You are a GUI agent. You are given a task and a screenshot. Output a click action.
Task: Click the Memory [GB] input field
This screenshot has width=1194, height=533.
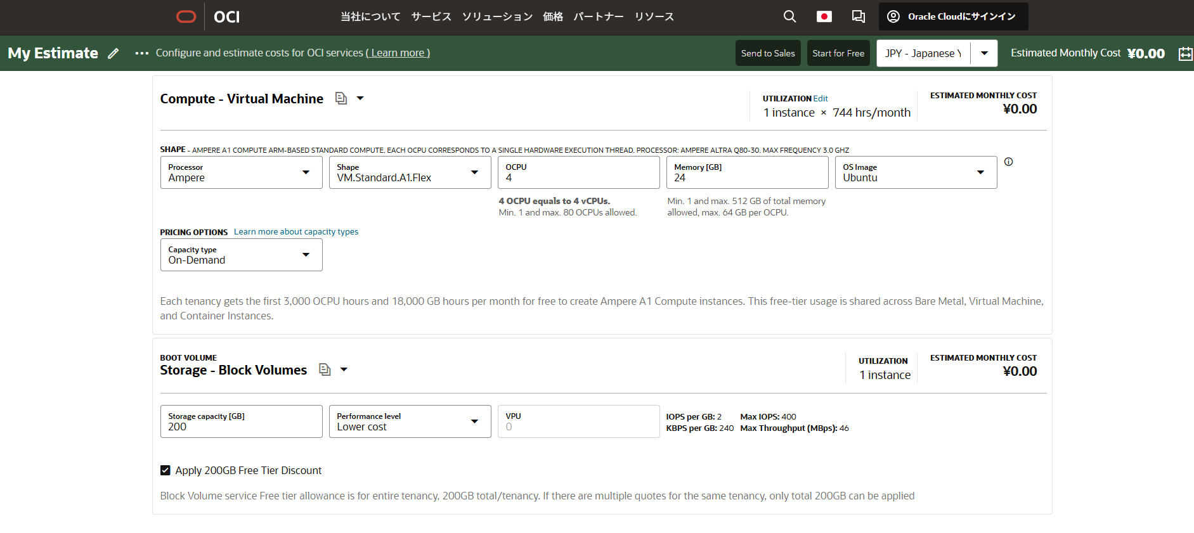(747, 172)
